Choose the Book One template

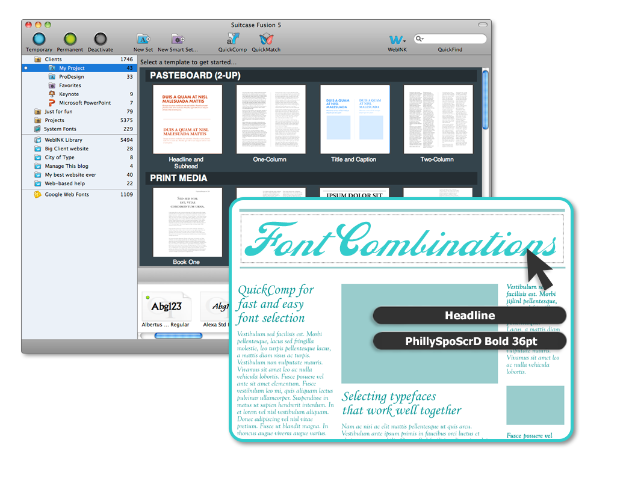pos(187,222)
